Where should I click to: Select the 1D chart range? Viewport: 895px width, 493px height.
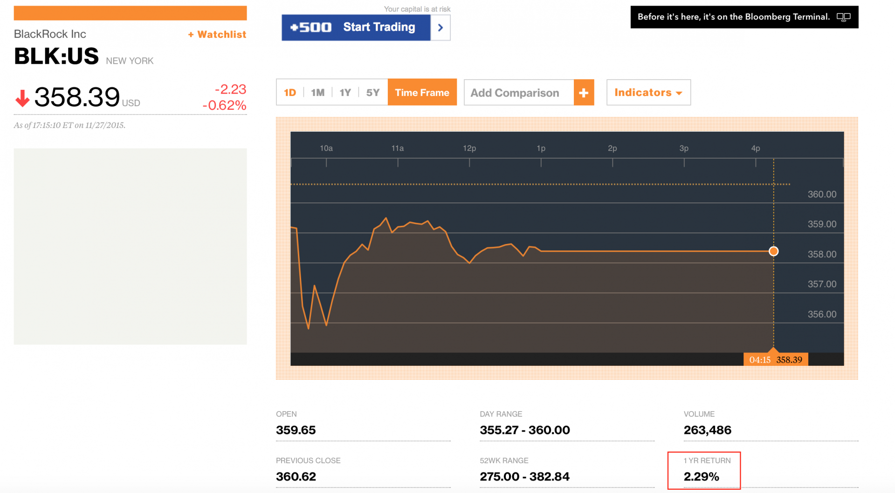pos(290,93)
